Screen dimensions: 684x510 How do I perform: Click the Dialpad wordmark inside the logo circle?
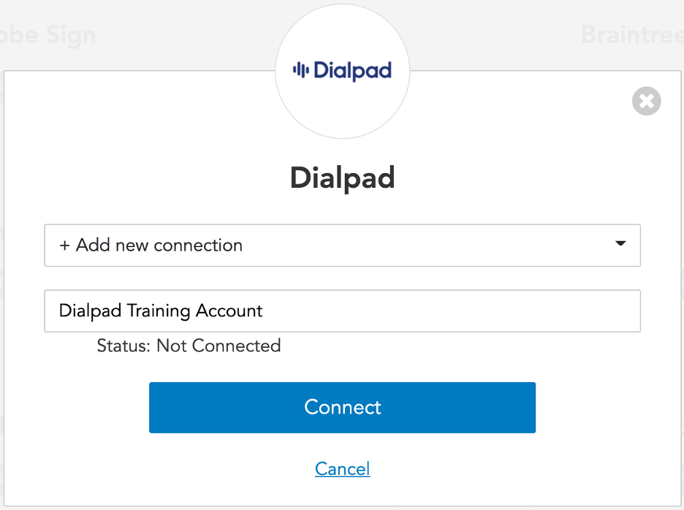(351, 70)
